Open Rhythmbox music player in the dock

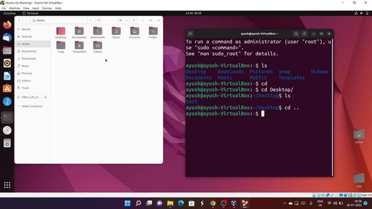pos(7,63)
